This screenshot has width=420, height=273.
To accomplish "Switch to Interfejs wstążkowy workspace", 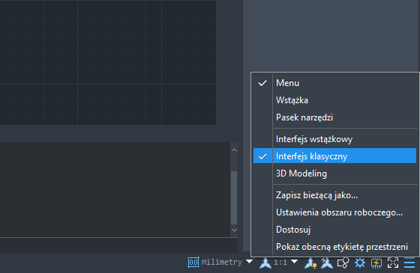I will click(x=334, y=139).
